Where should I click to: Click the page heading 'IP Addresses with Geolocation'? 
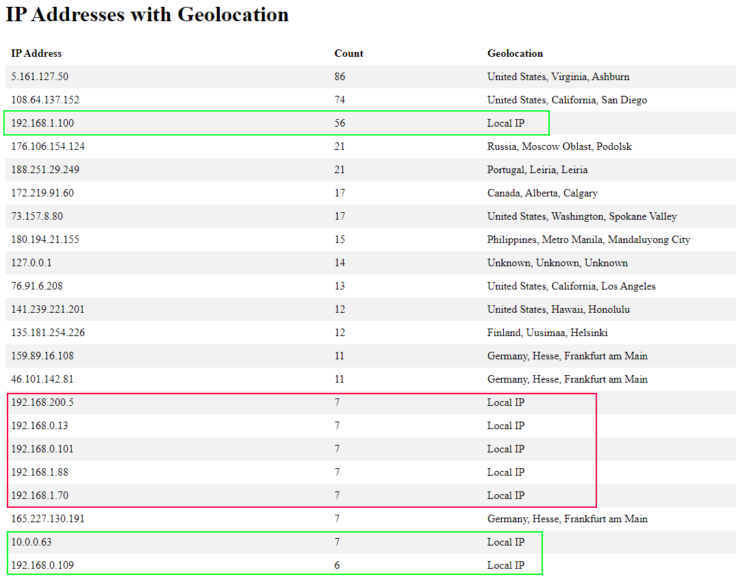pos(147,14)
